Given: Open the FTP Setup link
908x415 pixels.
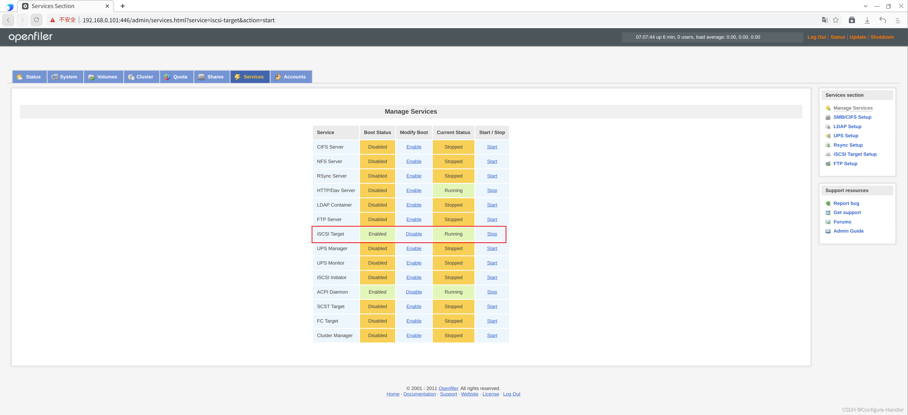Looking at the screenshot, I should pos(845,164).
